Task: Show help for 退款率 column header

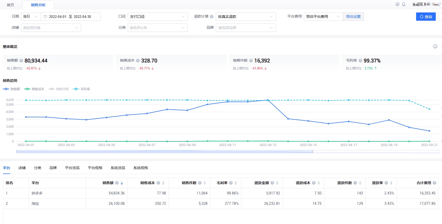Action: 386,183
